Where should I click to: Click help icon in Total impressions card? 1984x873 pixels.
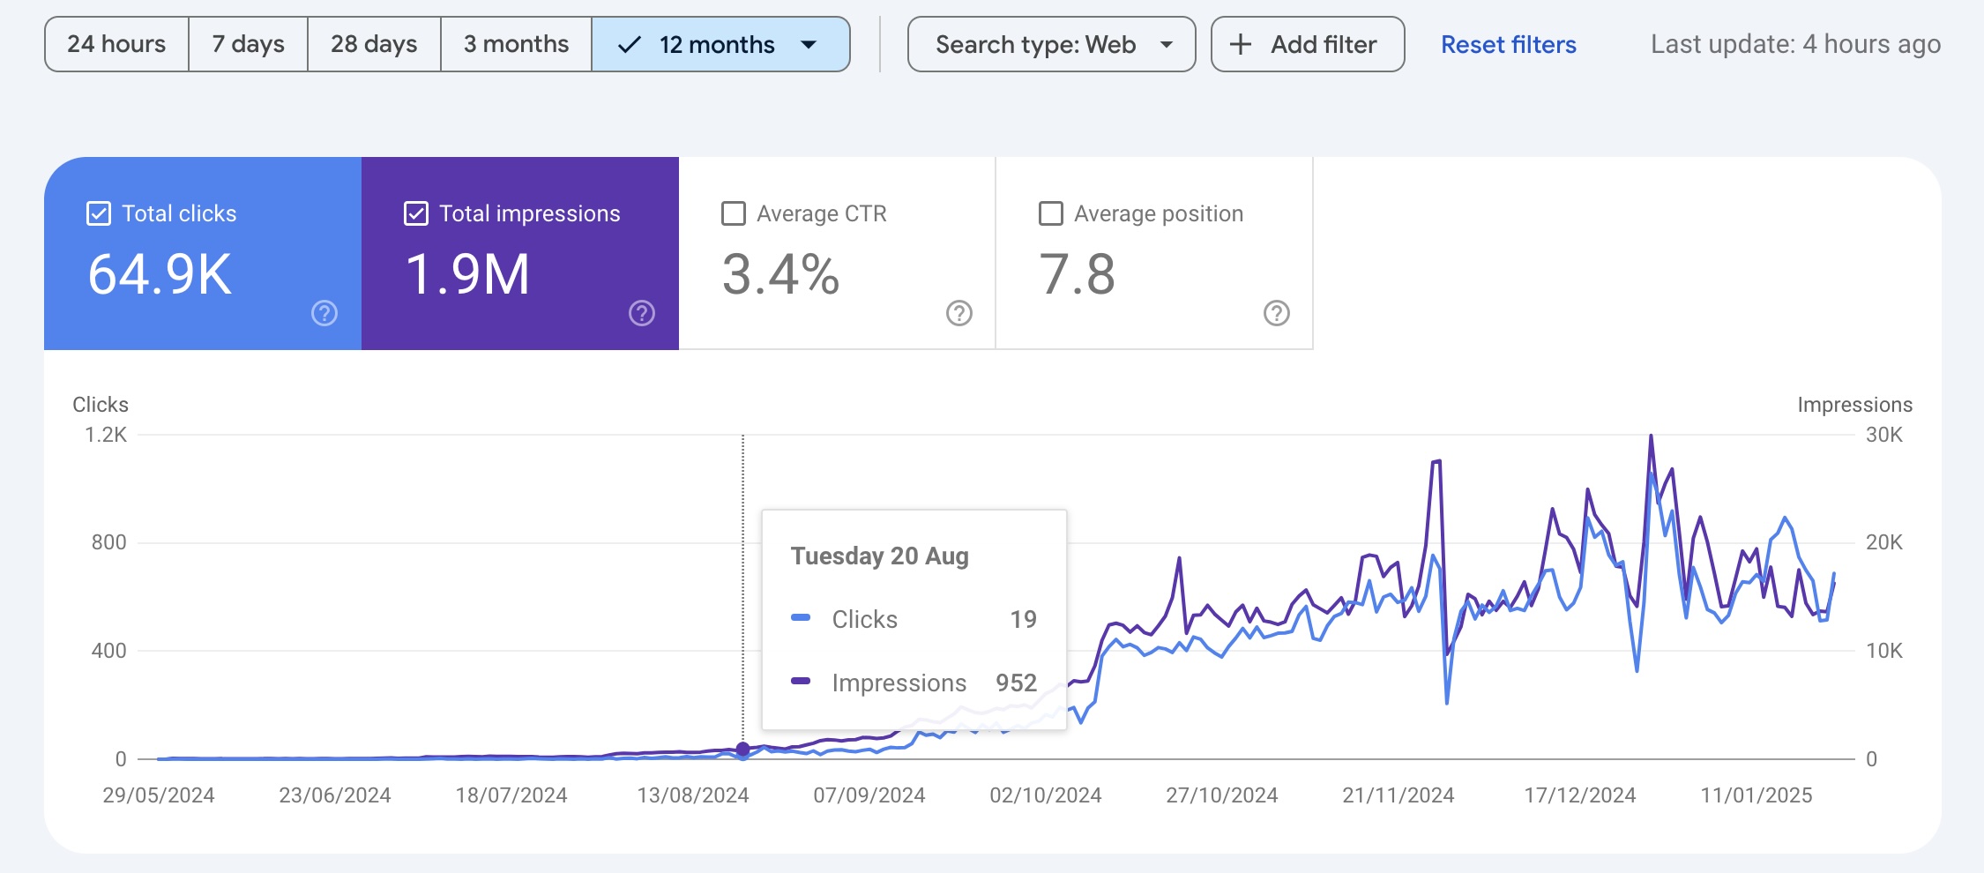pyautogui.click(x=642, y=313)
